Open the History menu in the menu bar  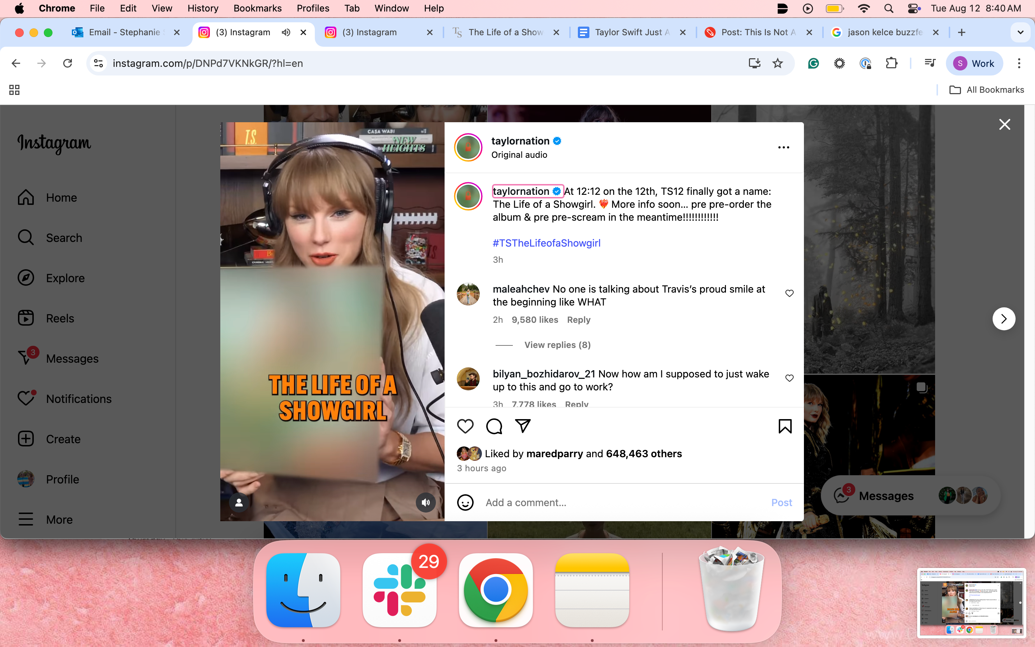tap(202, 8)
